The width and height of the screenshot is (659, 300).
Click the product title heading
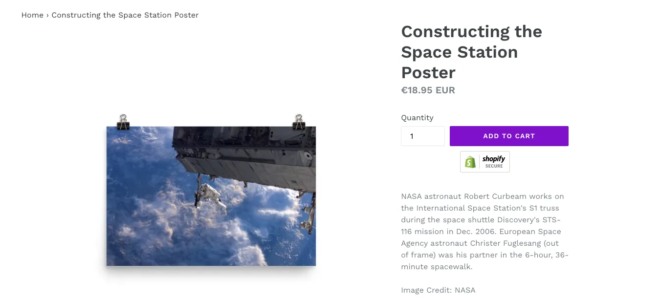[x=471, y=52]
